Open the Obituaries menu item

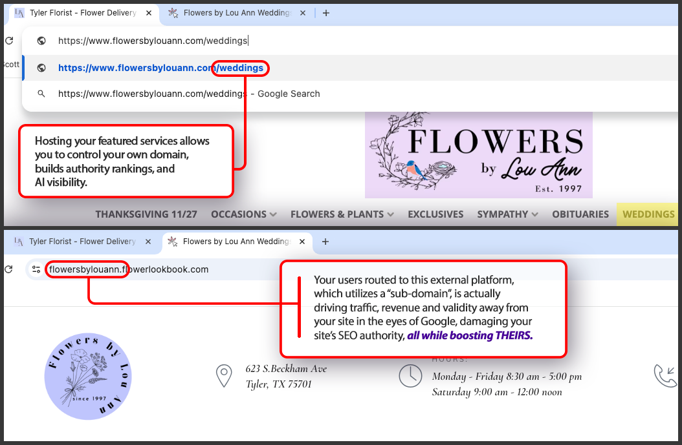point(580,214)
